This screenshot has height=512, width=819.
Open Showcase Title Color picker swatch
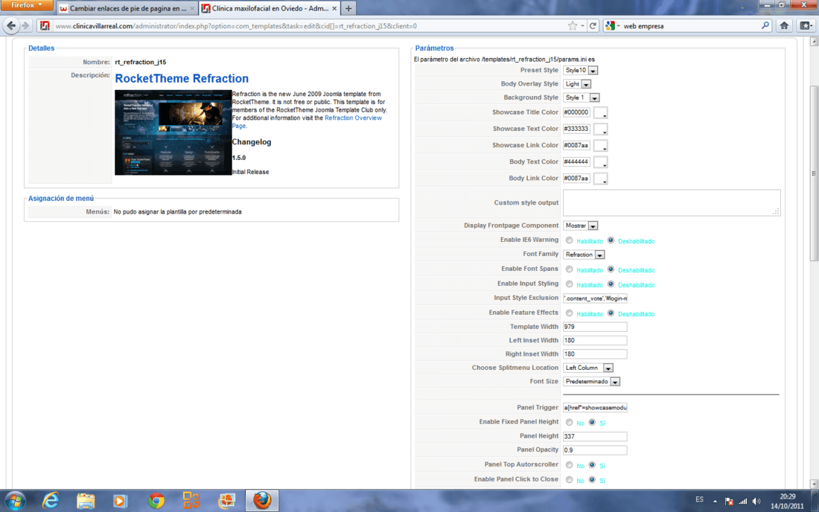(601, 112)
